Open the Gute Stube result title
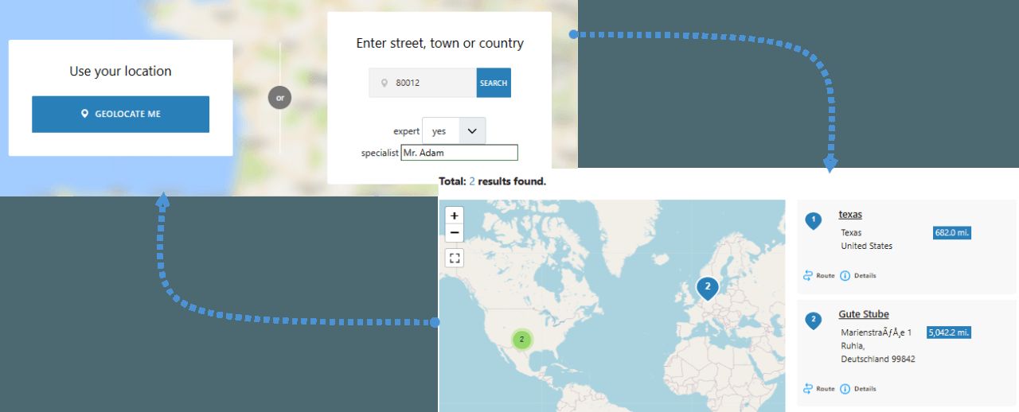Viewport: 1019px width, 412px height. (864, 314)
